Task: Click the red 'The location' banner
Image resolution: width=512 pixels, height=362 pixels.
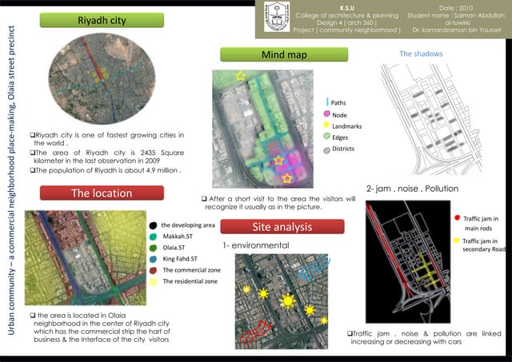Action: pyautogui.click(x=102, y=193)
